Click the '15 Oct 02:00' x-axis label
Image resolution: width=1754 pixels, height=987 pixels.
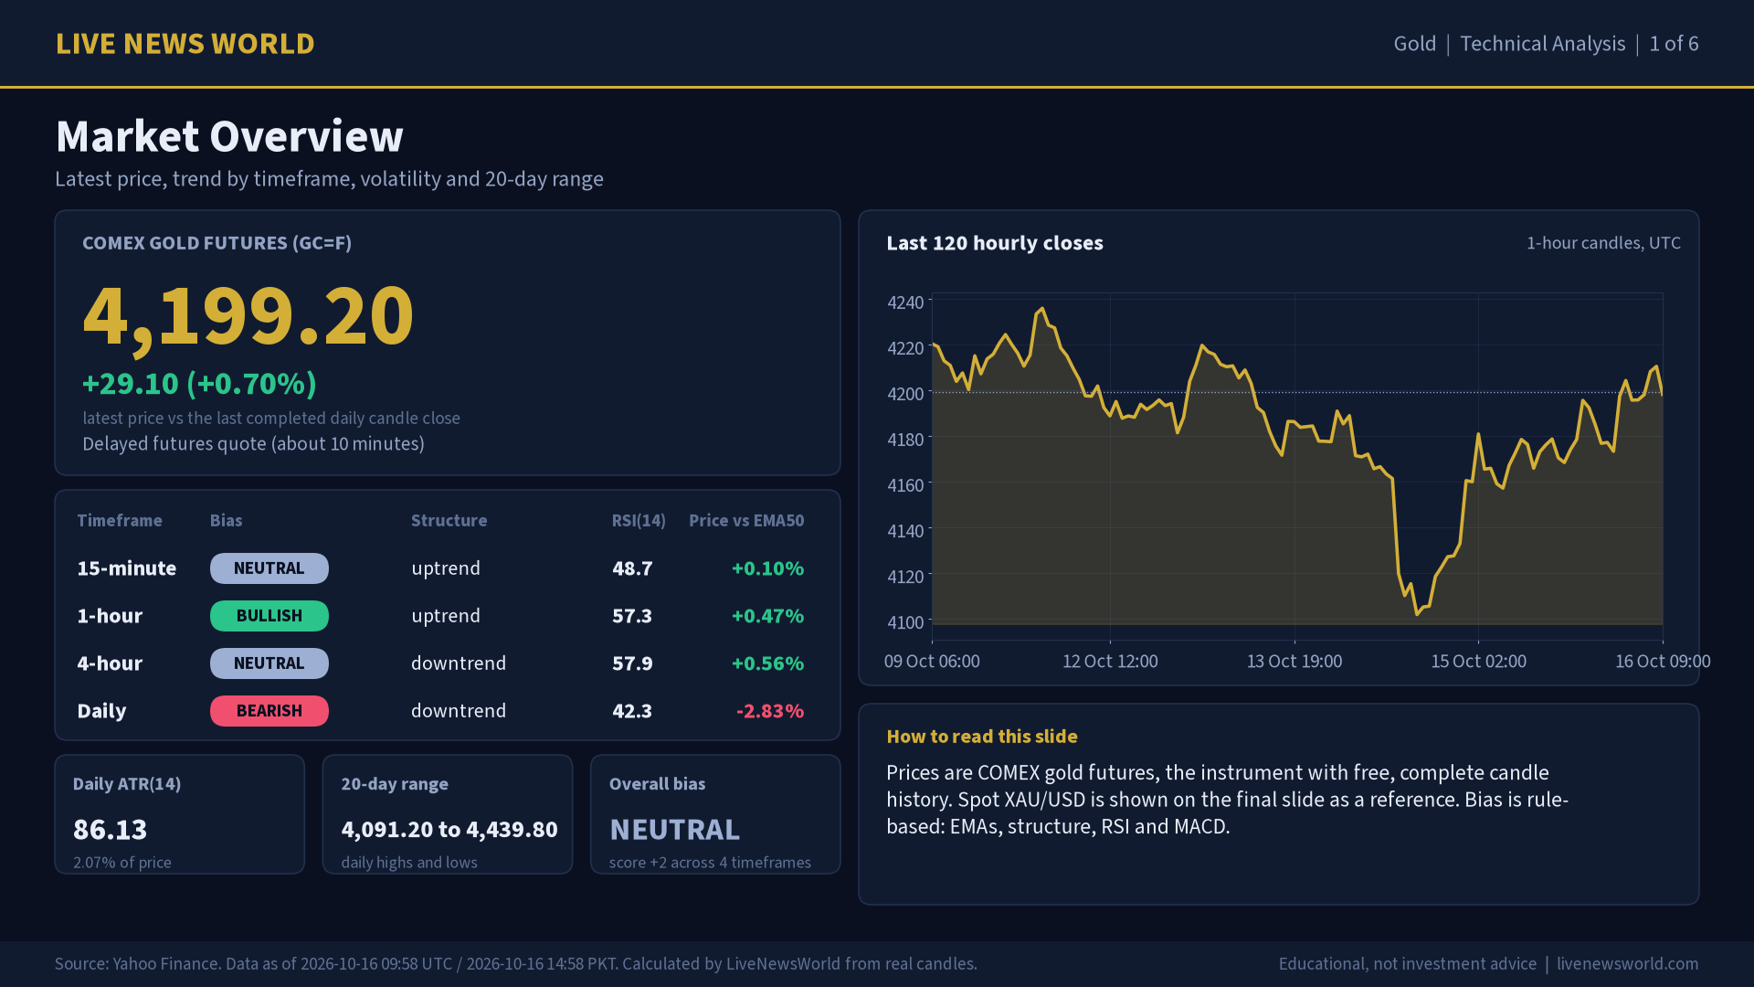[1478, 662]
